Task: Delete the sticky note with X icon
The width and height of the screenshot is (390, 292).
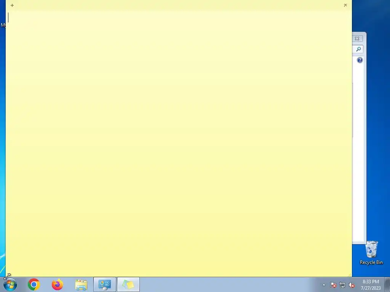Action: click(345, 5)
